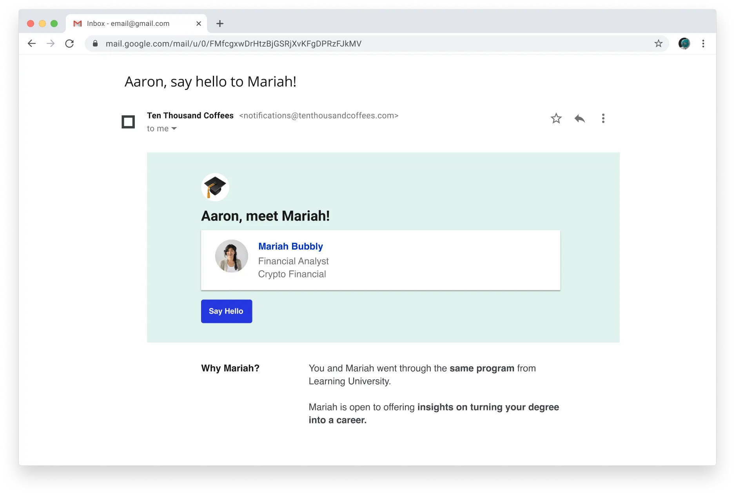
Task: Star this email from Ten Thousand Coffees
Action: coord(556,118)
